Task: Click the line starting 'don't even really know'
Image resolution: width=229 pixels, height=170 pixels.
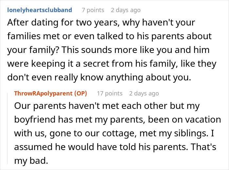Action: point(99,77)
